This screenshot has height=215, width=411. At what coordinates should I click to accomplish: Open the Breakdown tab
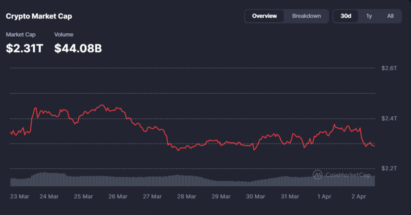pyautogui.click(x=306, y=16)
